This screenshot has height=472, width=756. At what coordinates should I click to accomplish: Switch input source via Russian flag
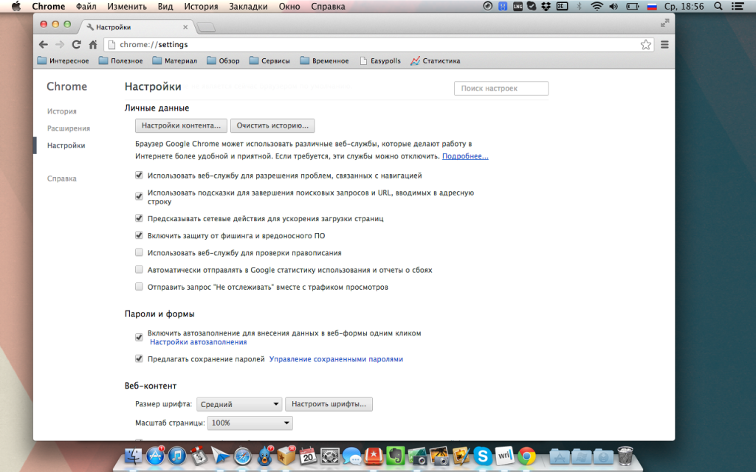click(x=652, y=6)
